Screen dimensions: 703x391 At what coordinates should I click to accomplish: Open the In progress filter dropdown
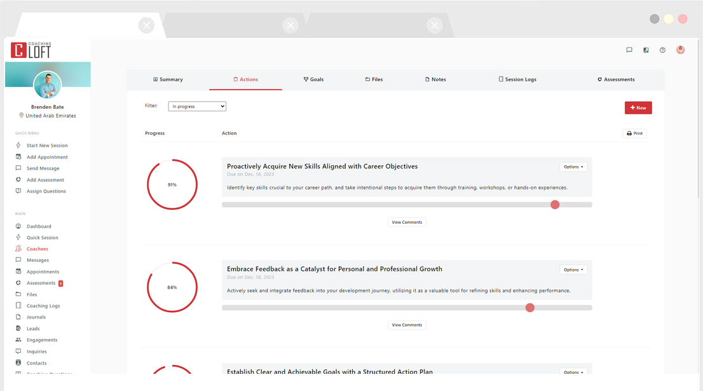pos(196,106)
